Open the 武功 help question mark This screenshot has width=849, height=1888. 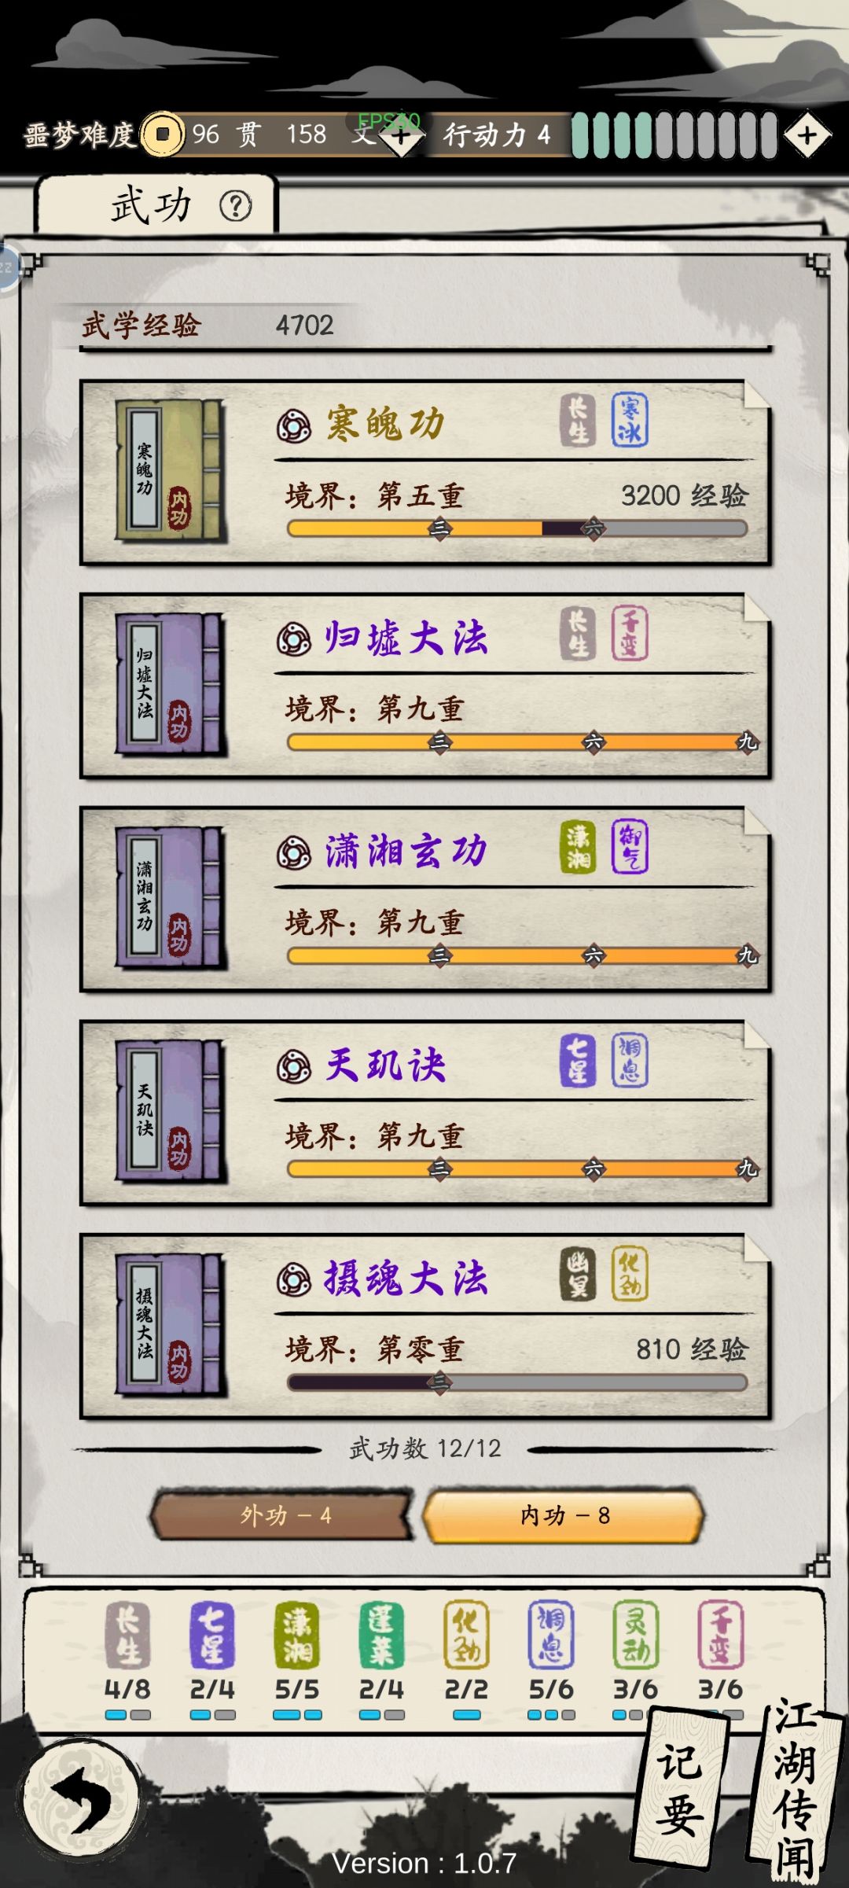pyautogui.click(x=235, y=206)
